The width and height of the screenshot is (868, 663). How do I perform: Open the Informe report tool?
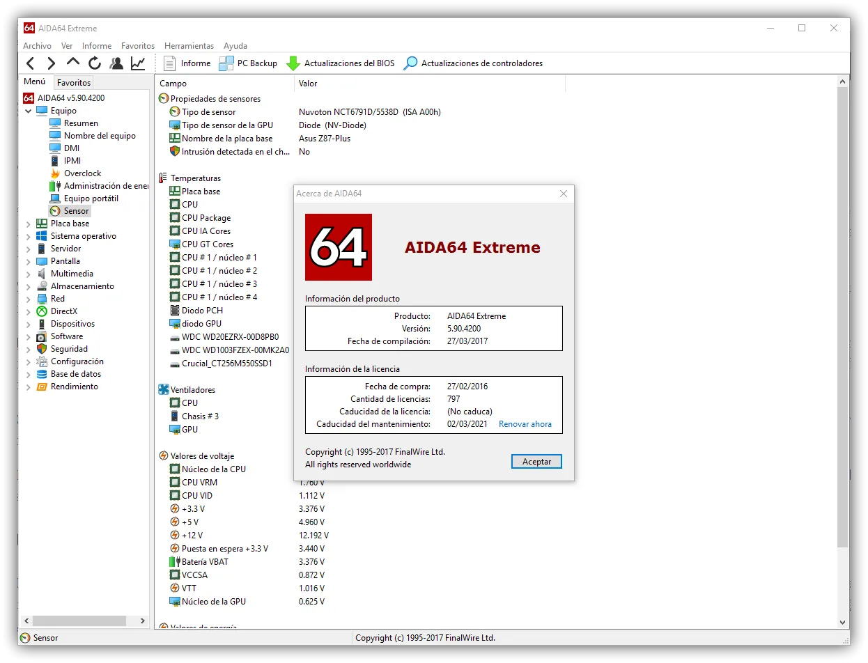pyautogui.click(x=187, y=63)
